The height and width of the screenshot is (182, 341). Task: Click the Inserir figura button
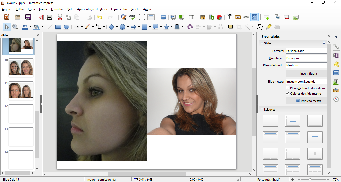[307, 74]
